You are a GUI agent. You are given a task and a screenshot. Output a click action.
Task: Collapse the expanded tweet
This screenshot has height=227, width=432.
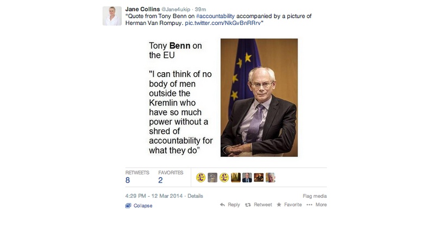[139, 205]
